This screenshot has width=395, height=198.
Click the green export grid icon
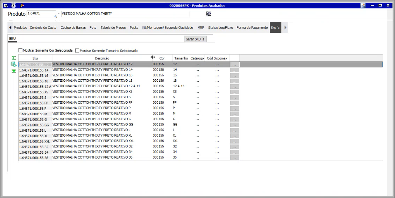pyautogui.click(x=14, y=64)
